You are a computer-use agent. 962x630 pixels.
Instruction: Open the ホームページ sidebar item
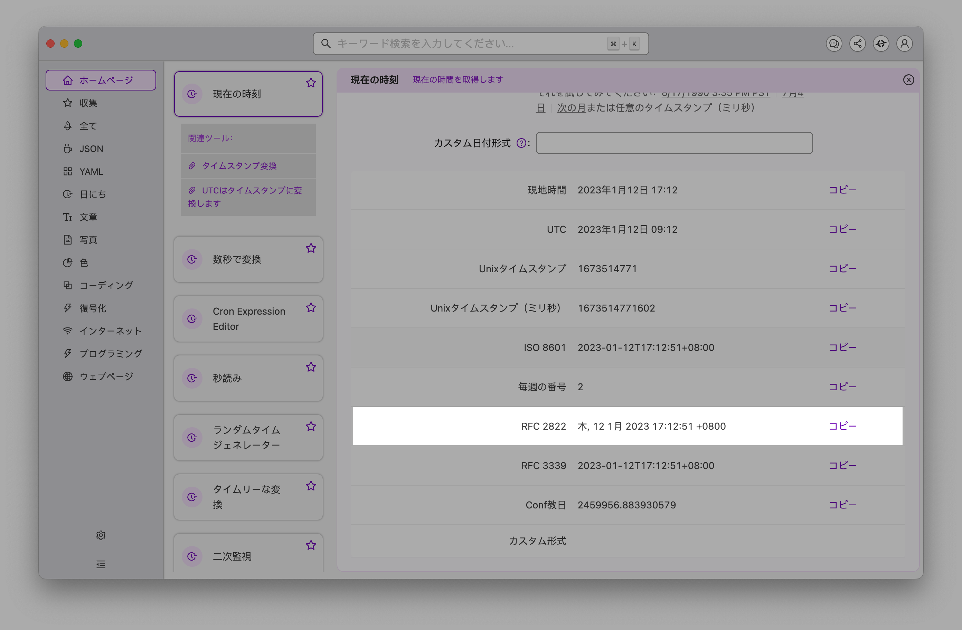pyautogui.click(x=101, y=80)
